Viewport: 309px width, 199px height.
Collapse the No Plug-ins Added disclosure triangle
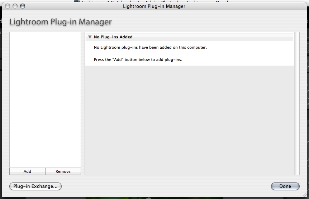click(90, 37)
